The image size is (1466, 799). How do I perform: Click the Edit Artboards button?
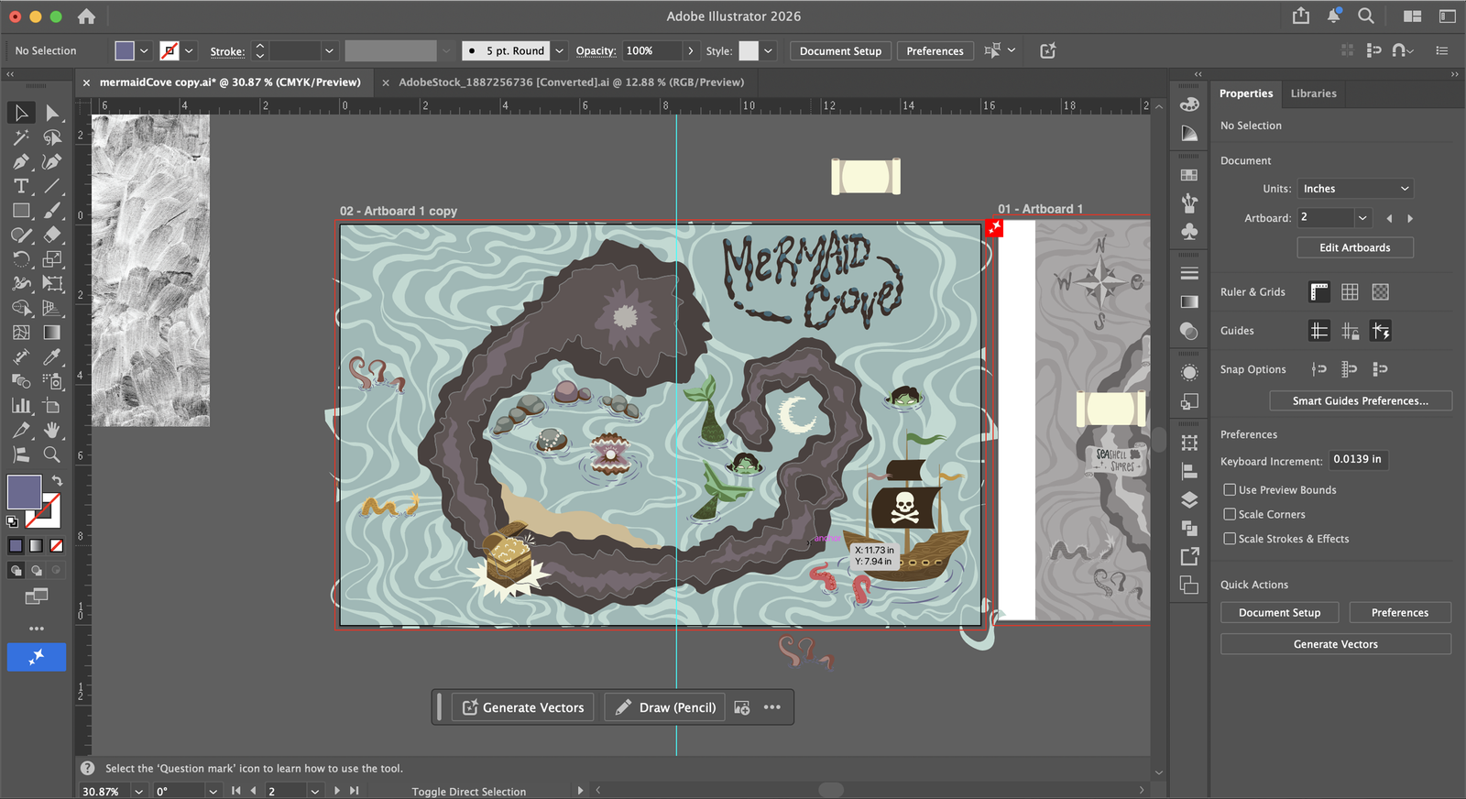(1354, 247)
